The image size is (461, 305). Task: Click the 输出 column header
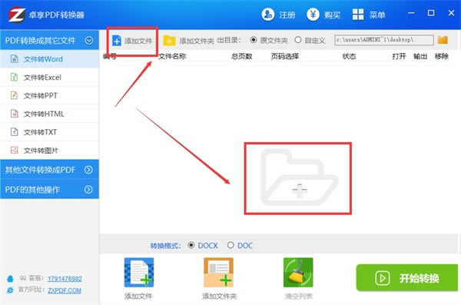pyautogui.click(x=420, y=56)
